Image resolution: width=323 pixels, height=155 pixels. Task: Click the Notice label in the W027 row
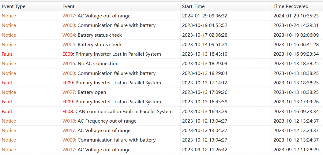[9, 92]
